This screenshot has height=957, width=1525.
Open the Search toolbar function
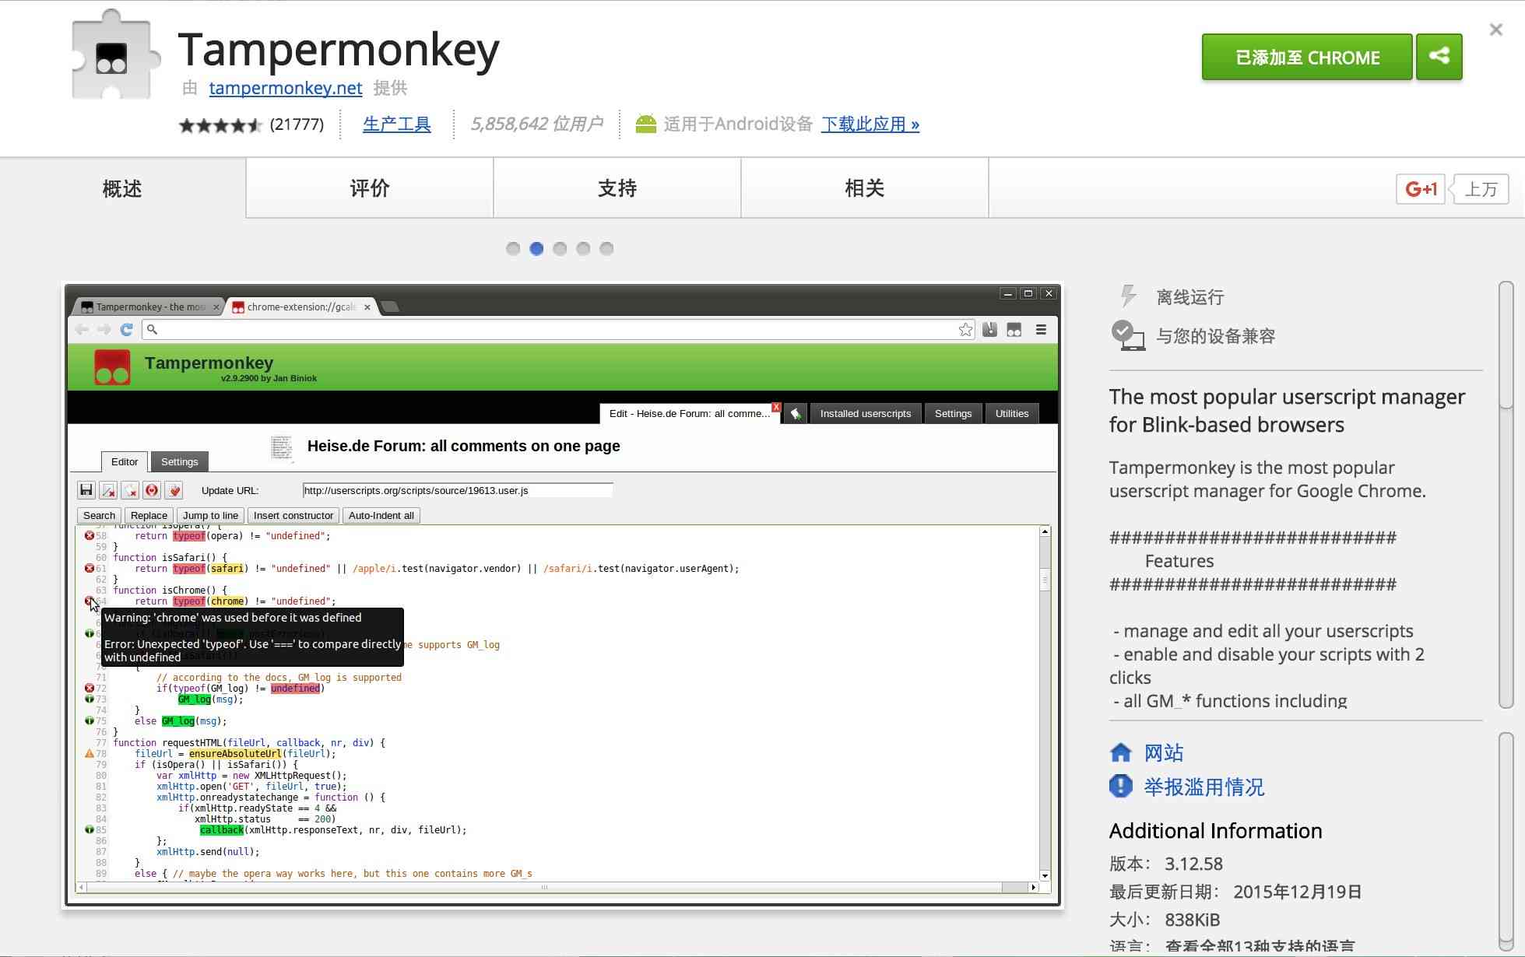[x=99, y=515]
